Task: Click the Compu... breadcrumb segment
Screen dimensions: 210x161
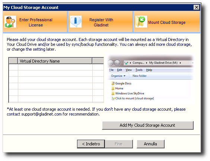Action: [139, 63]
